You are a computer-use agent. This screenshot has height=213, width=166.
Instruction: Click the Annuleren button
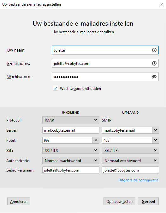19,201
